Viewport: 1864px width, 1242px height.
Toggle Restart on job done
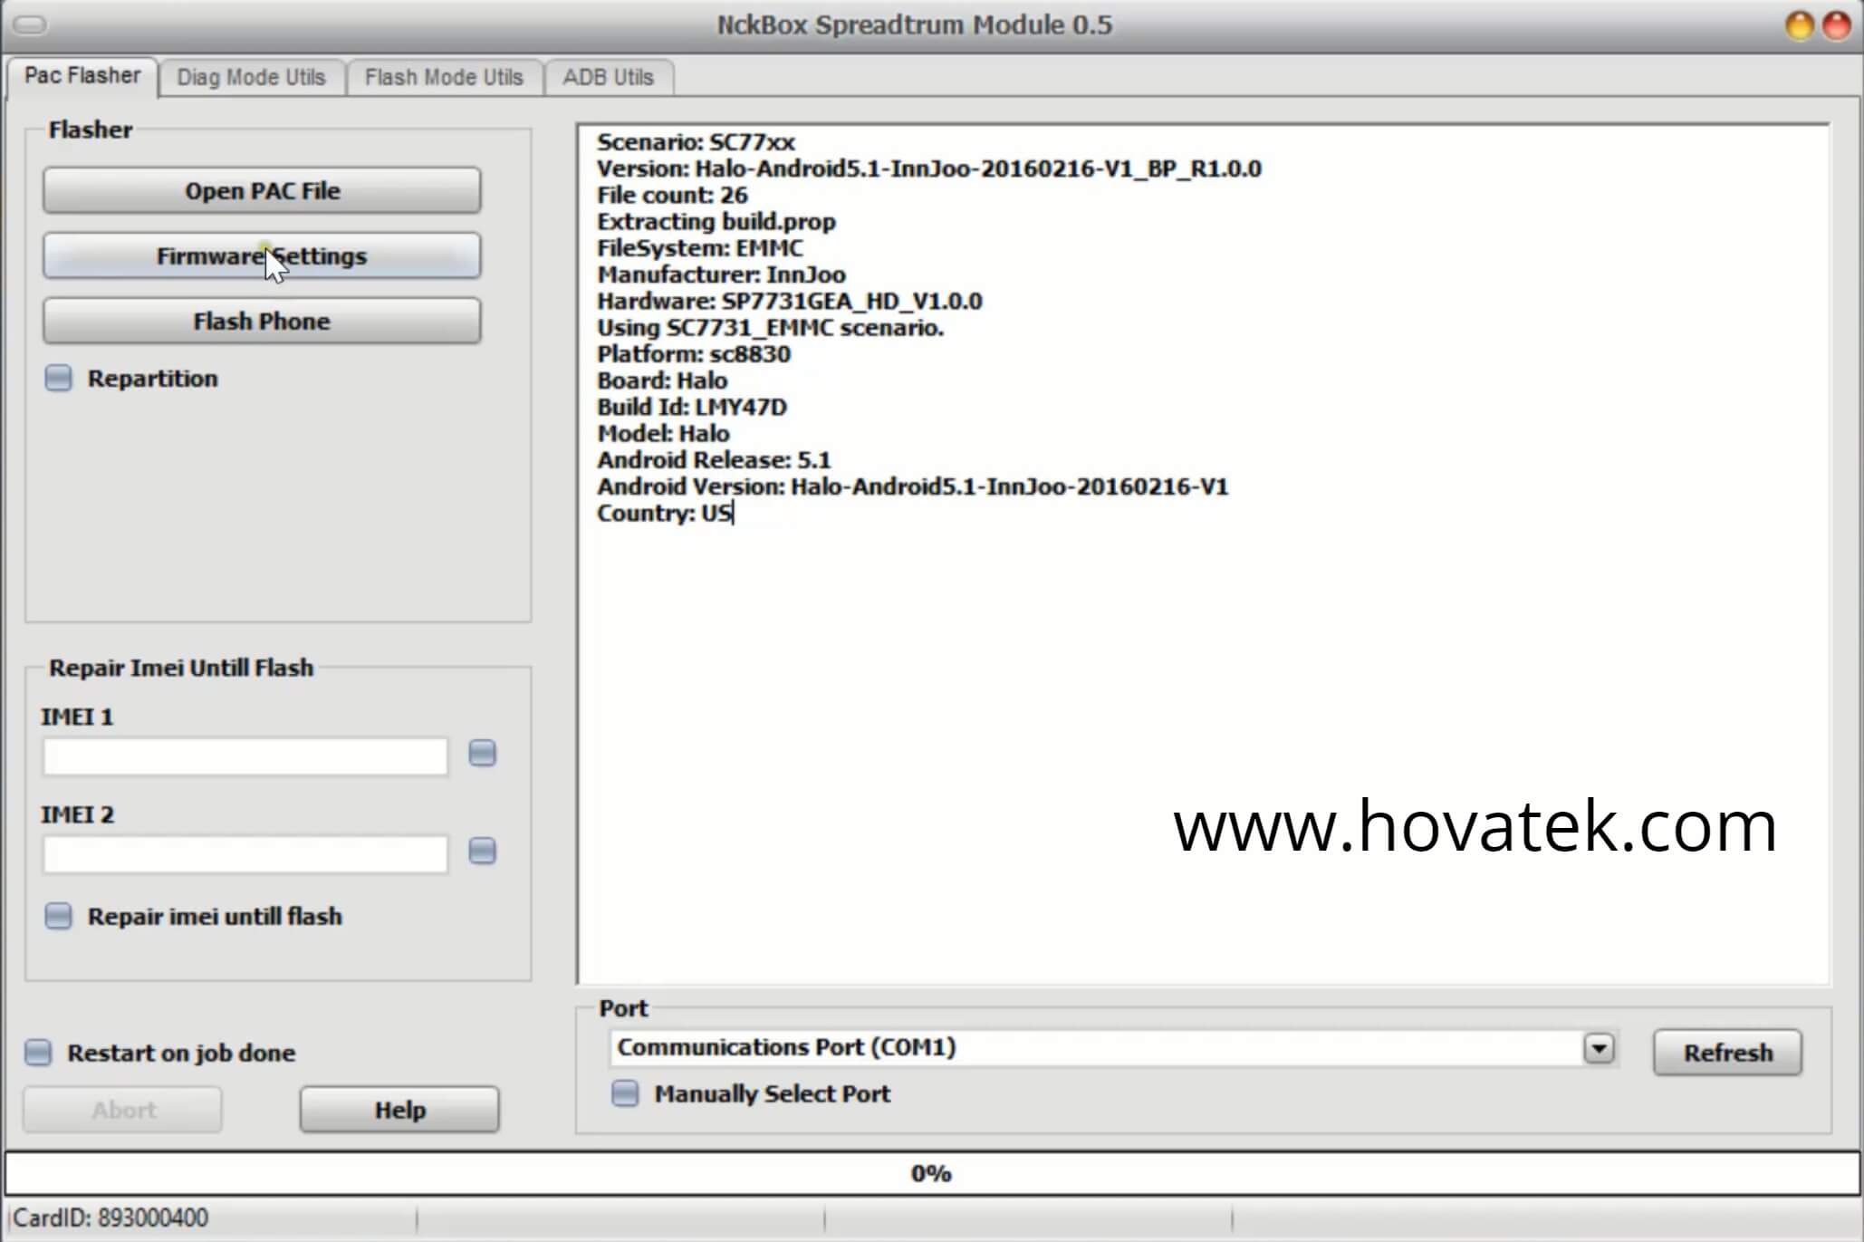click(x=38, y=1053)
